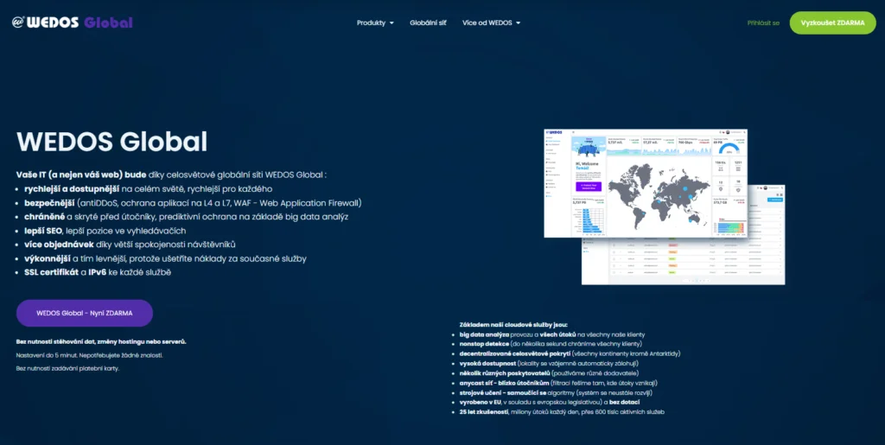Click the 'strojové učení' bullet
The width and height of the screenshot is (885, 445).
point(556,392)
